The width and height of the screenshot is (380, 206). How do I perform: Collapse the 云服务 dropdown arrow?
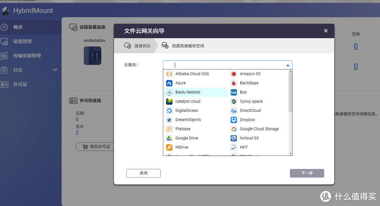[x=288, y=65]
